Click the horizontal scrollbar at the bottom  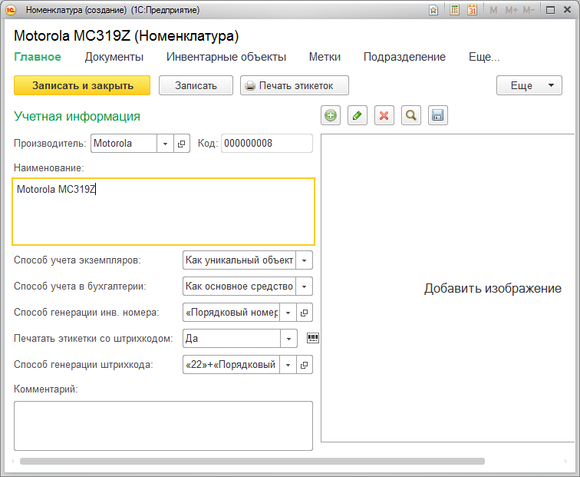(x=252, y=462)
